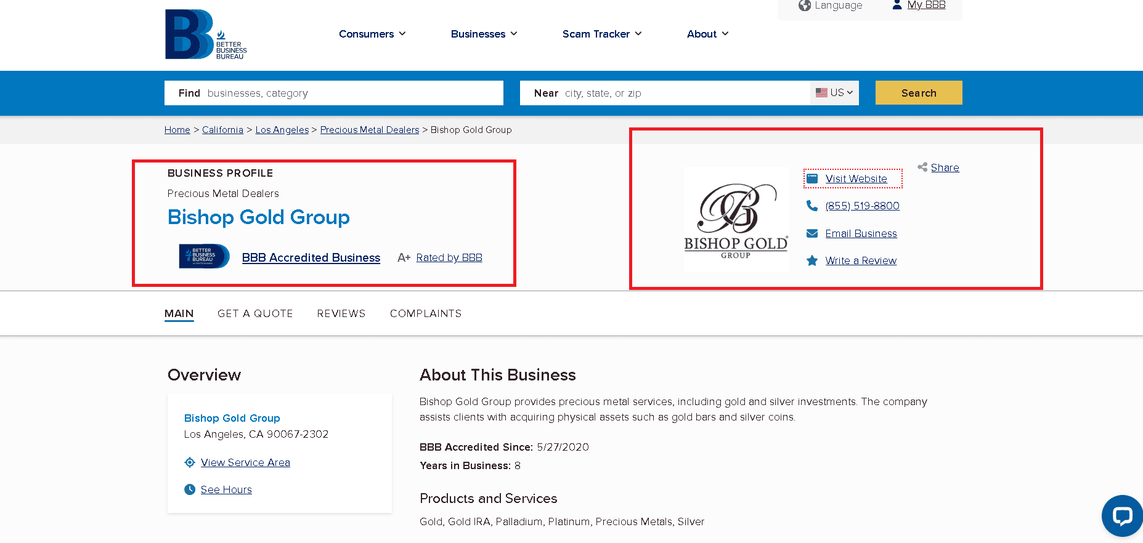The height and width of the screenshot is (543, 1143).
Task: Click the Email Business link
Action: (x=861, y=233)
